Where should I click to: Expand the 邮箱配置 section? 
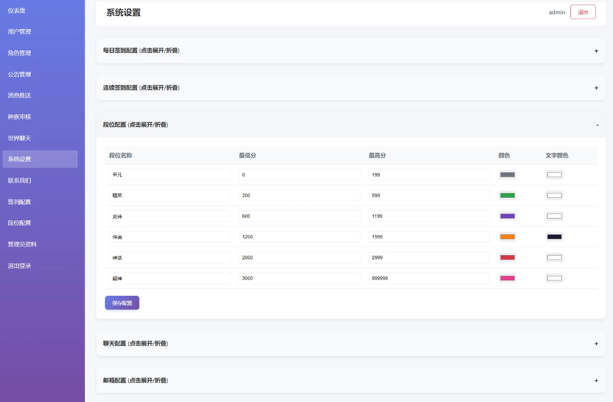(351, 380)
